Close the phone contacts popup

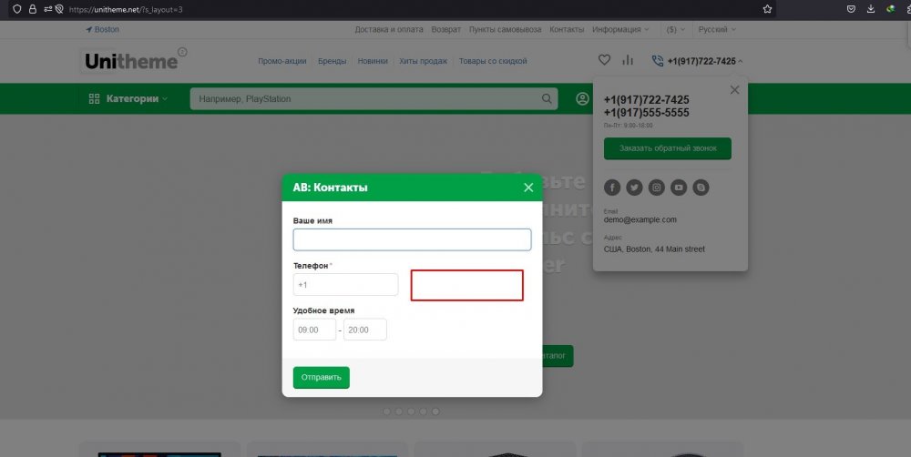coord(734,90)
